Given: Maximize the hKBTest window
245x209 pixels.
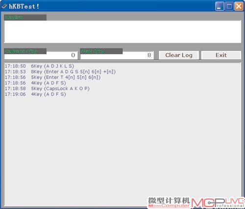Looking at the screenshot, I should (229, 6).
